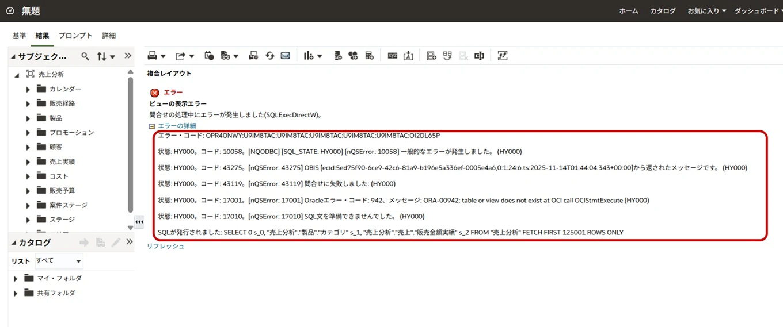Click the schedule analysis calendar icon

point(210,56)
